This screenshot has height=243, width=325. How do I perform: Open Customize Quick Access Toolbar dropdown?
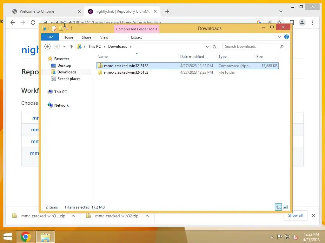tap(67, 29)
